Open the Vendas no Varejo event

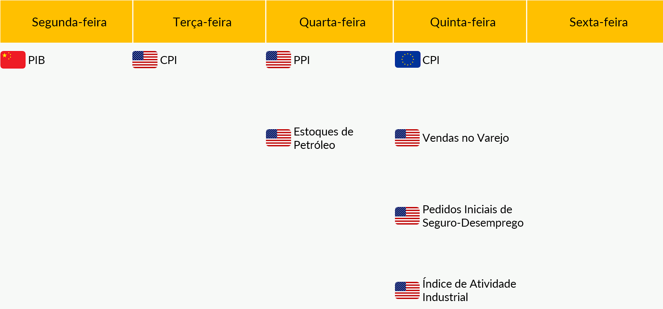pos(466,138)
